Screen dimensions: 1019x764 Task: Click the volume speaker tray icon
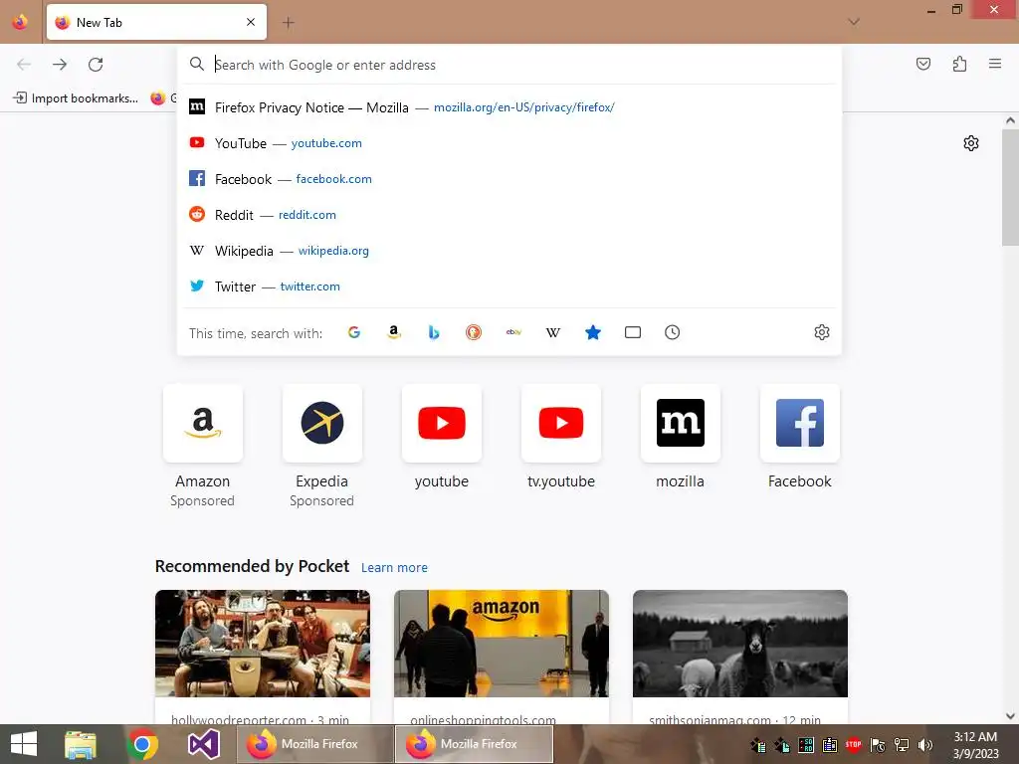[x=924, y=745]
